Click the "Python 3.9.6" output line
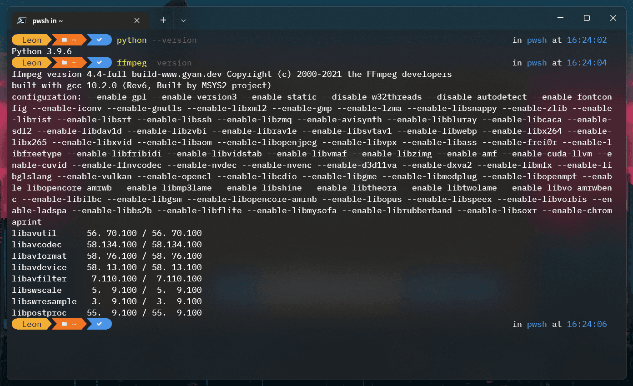 [42, 51]
